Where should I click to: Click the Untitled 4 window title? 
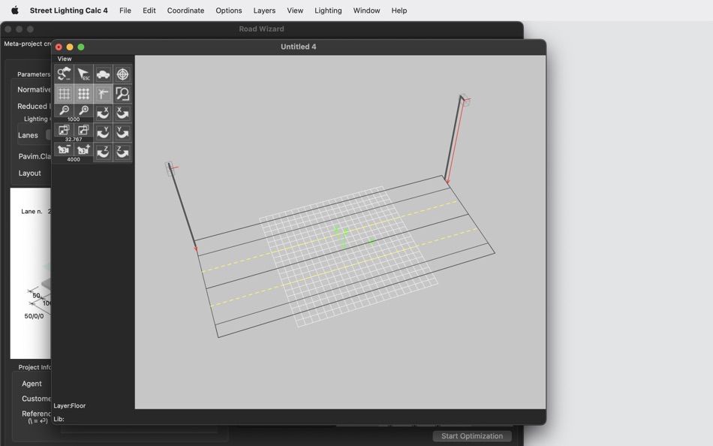click(x=298, y=47)
